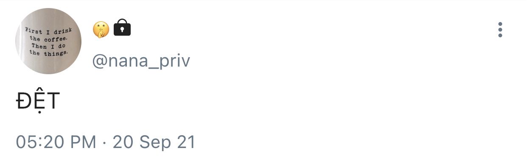Tap the black lock beside the emoji
This screenshot has width=527, height=162.
(122, 28)
